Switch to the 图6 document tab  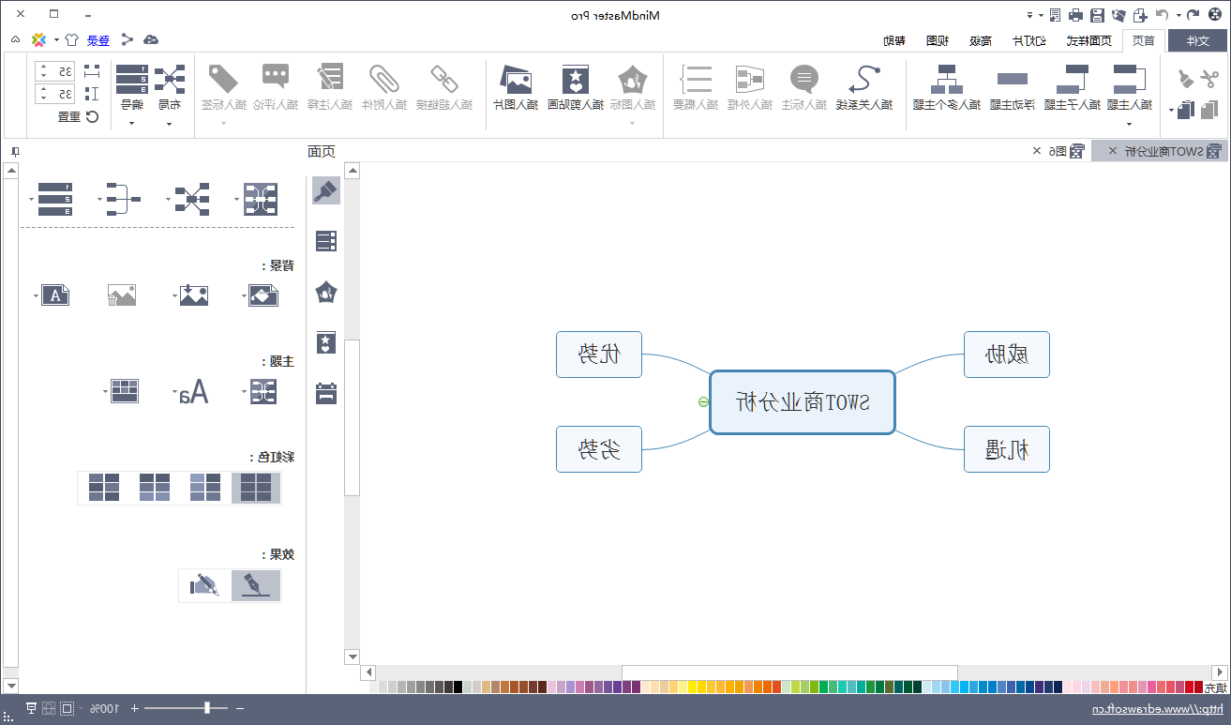(1058, 151)
